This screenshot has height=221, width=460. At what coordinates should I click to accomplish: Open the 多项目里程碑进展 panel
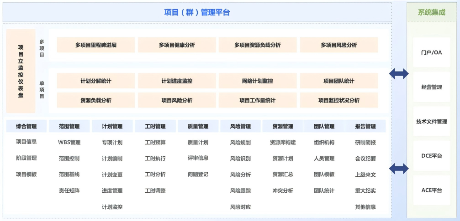click(x=96, y=45)
